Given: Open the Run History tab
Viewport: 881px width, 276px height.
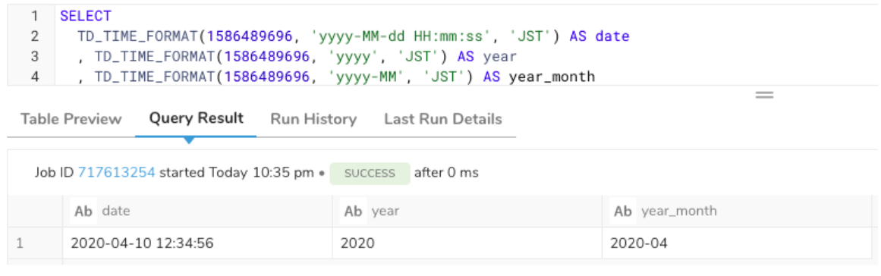Looking at the screenshot, I should pyautogui.click(x=313, y=120).
